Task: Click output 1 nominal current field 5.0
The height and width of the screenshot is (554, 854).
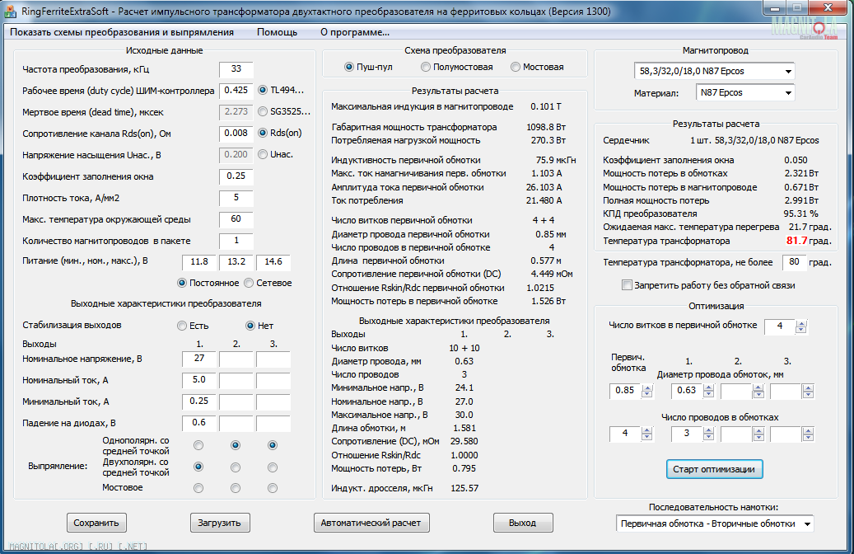Action: pos(198,380)
